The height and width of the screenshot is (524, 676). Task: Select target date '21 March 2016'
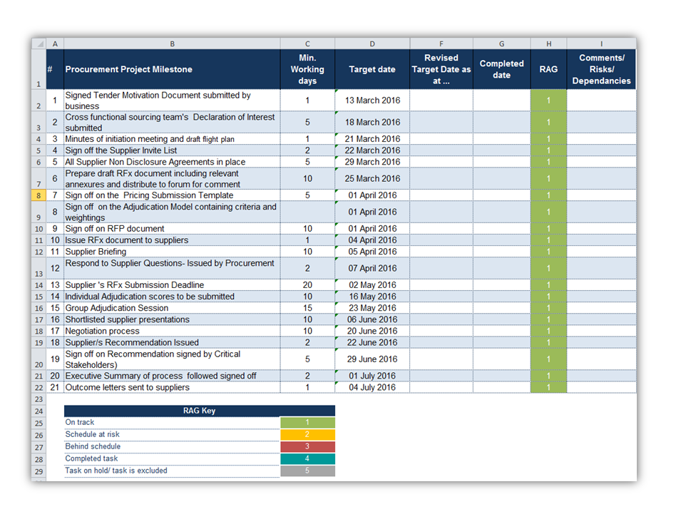[x=372, y=139]
